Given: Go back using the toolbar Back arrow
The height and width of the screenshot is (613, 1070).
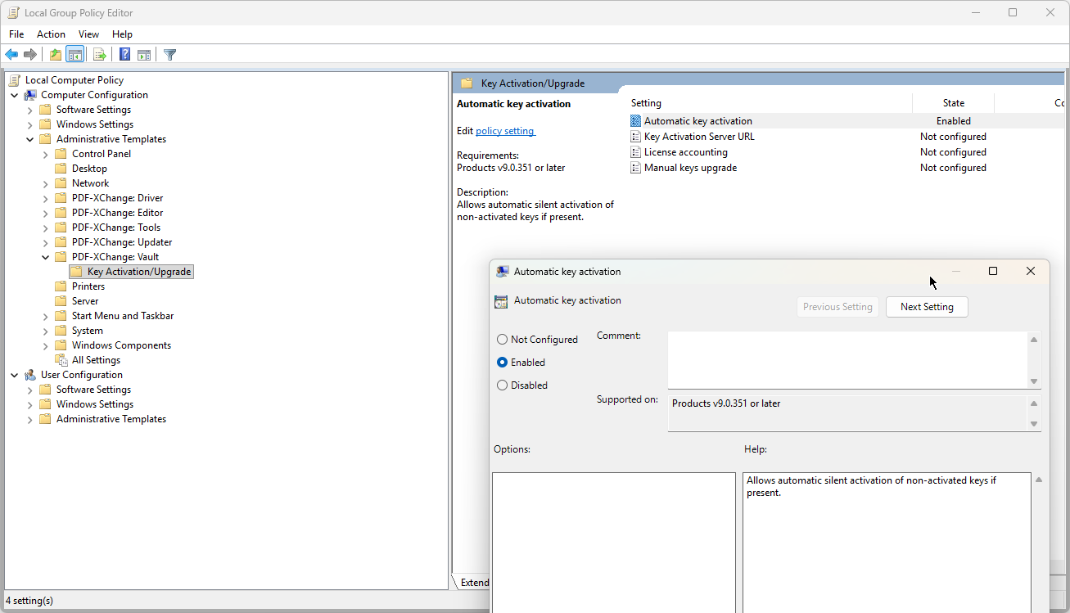Looking at the screenshot, I should (11, 55).
